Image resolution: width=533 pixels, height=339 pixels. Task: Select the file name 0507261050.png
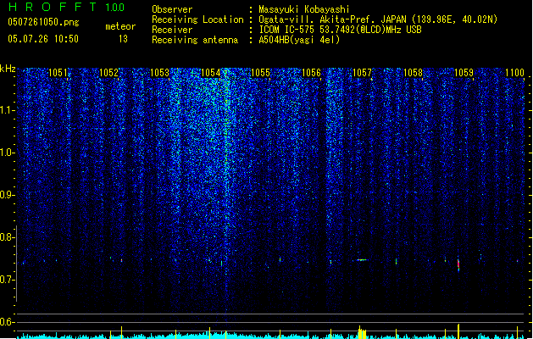pos(43,22)
